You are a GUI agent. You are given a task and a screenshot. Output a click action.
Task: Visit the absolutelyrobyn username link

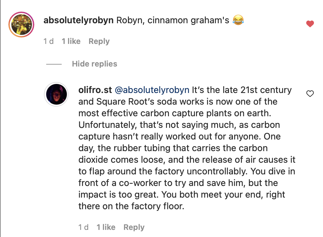[78, 21]
